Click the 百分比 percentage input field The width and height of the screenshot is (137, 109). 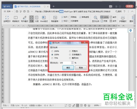point(65,63)
